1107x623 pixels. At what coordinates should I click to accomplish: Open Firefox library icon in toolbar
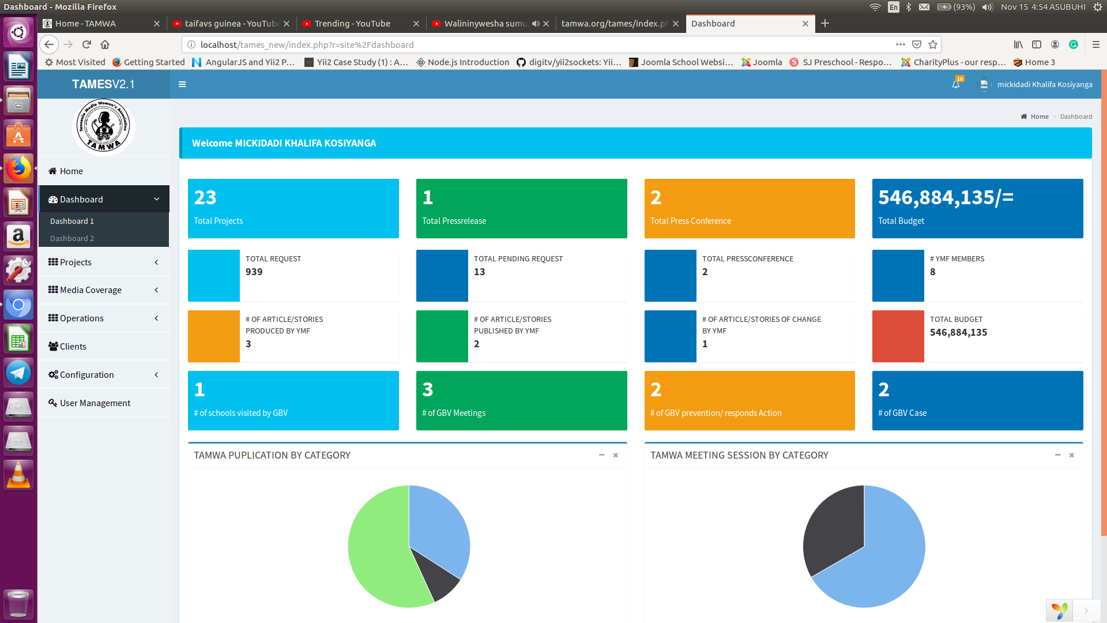point(1018,44)
